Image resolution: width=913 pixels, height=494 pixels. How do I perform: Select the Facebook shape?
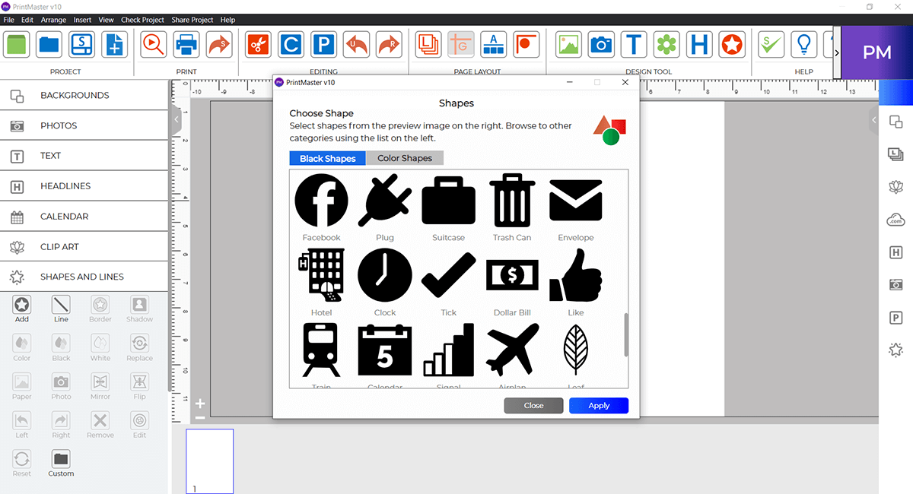tap(321, 200)
